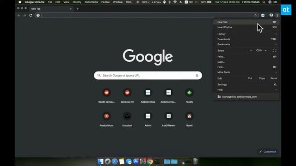Click Managed by addictivetips.com notice
Image resolution: width=296 pixels, height=166 pixels.
[247, 97]
